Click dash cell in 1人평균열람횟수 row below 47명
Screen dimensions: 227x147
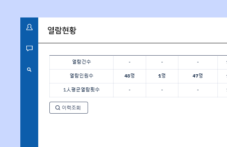click(x=198, y=90)
